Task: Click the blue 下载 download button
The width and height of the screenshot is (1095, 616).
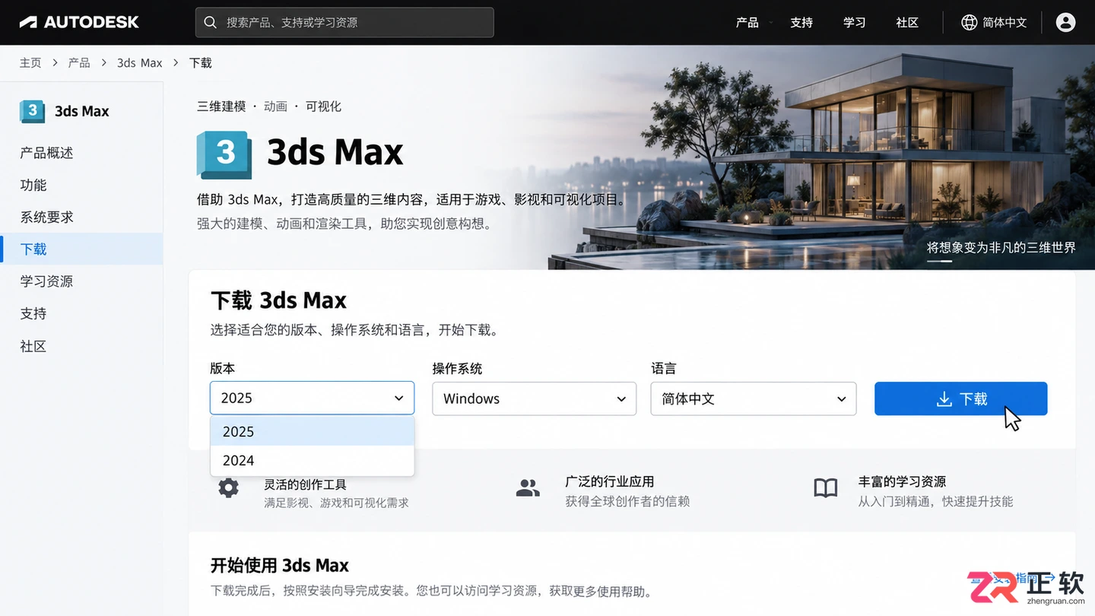Action: pyautogui.click(x=961, y=398)
